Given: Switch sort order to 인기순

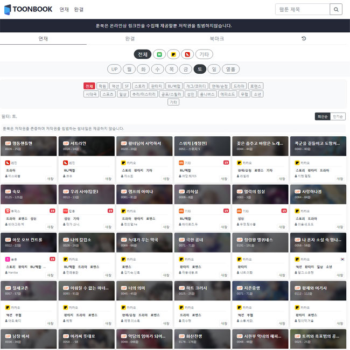Looking at the screenshot, I should click(x=338, y=116).
